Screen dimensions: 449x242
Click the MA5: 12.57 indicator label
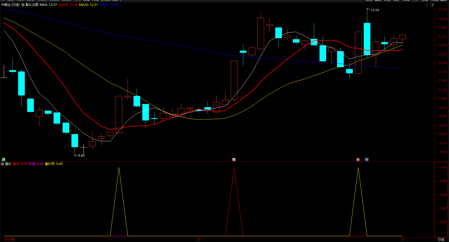coord(48,5)
